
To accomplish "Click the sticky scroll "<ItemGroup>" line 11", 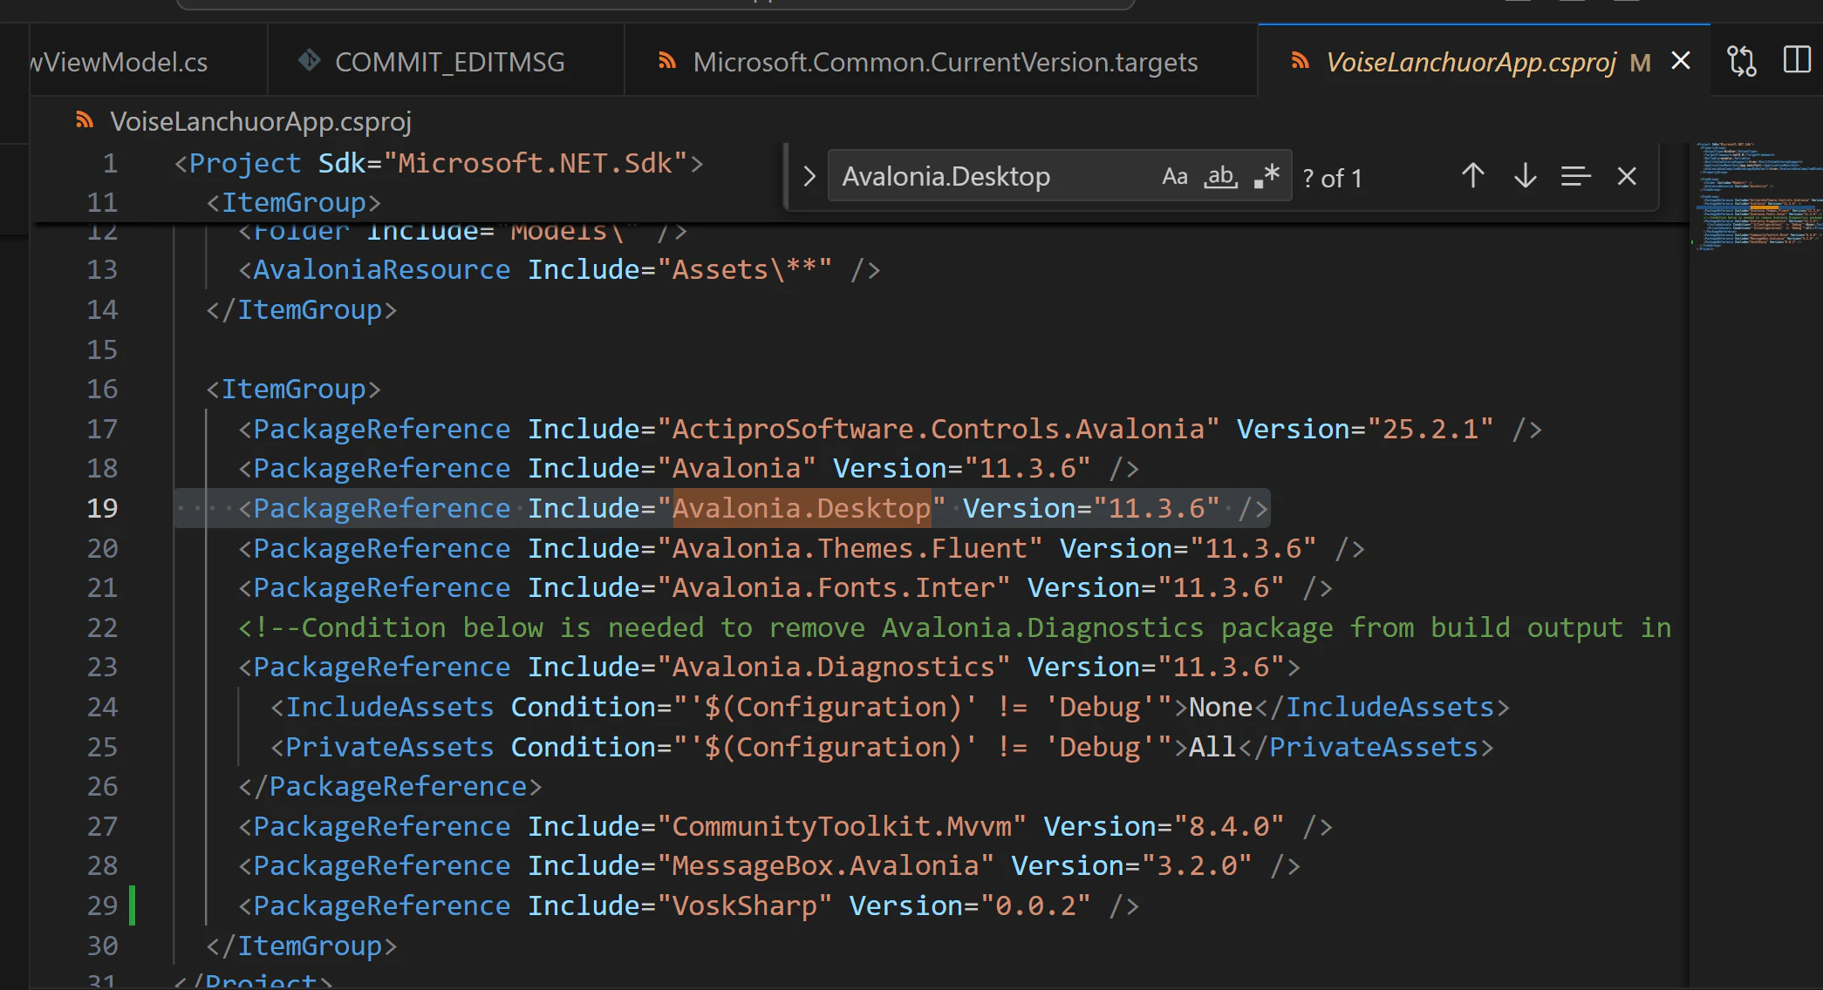I will pyautogui.click(x=293, y=202).
